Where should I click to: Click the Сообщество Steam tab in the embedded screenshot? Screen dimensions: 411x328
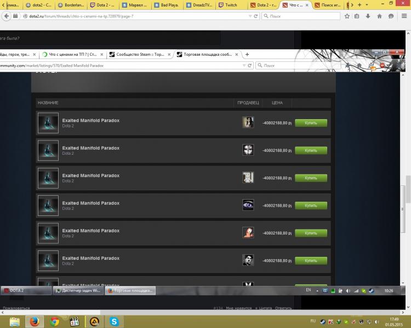[x=140, y=55]
